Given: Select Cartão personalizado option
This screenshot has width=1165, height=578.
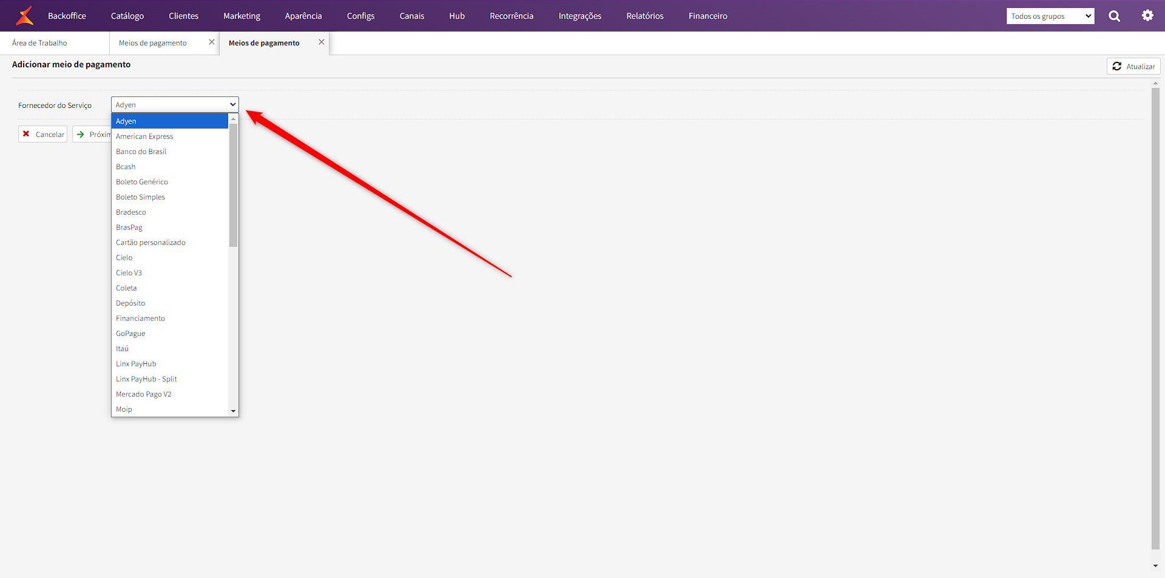Looking at the screenshot, I should pyautogui.click(x=170, y=243).
